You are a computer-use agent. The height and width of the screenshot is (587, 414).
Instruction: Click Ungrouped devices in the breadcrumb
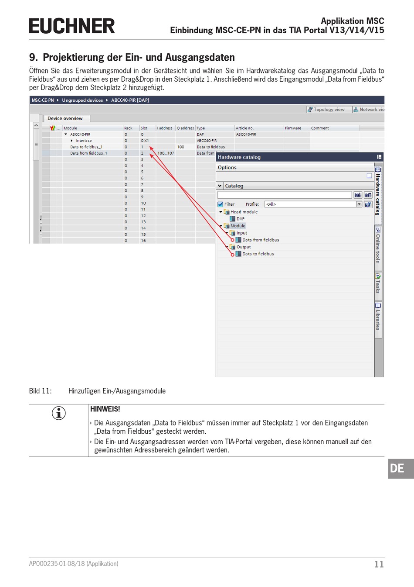pyautogui.click(x=82, y=100)
